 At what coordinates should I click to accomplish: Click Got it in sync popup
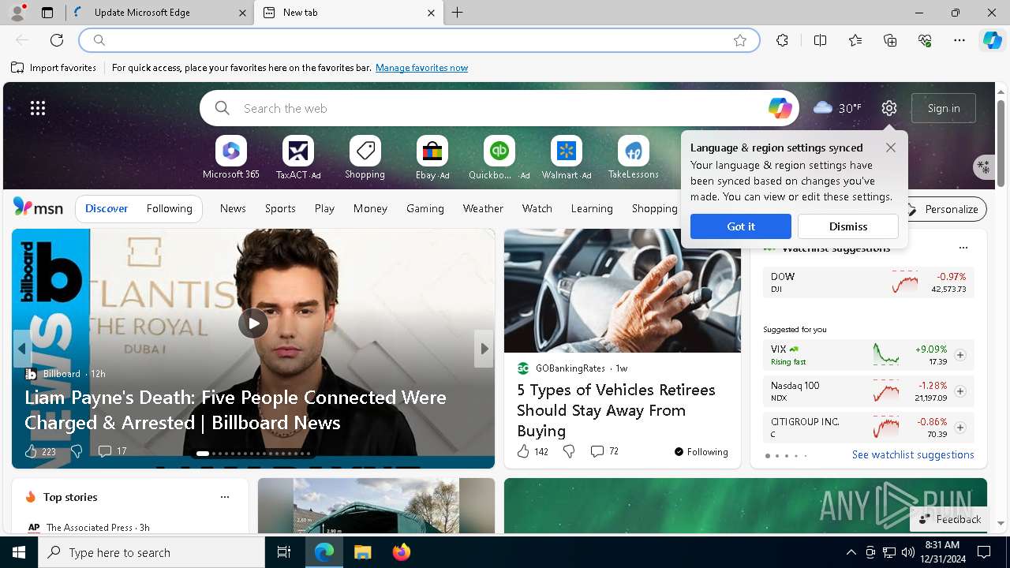(x=741, y=226)
